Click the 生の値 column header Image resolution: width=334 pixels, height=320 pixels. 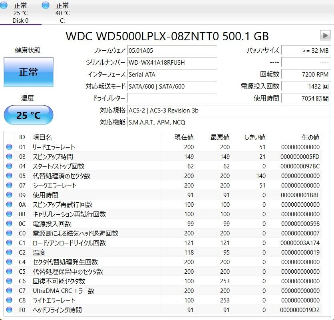(x=310, y=137)
